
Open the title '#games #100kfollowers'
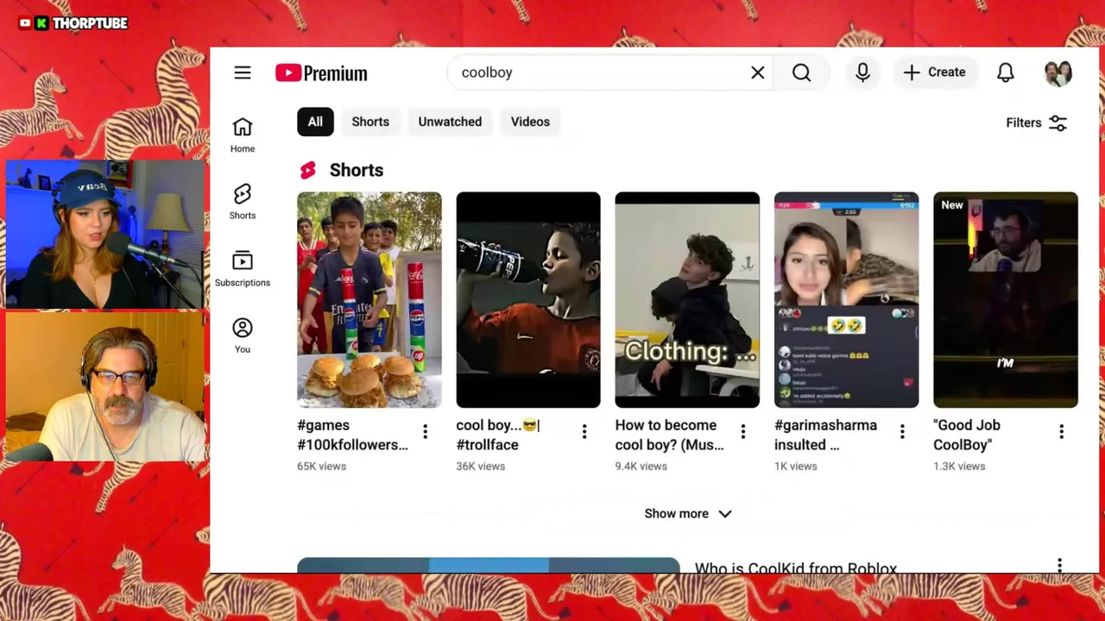[x=353, y=435]
